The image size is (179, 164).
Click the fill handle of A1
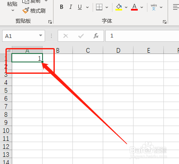click(42, 62)
